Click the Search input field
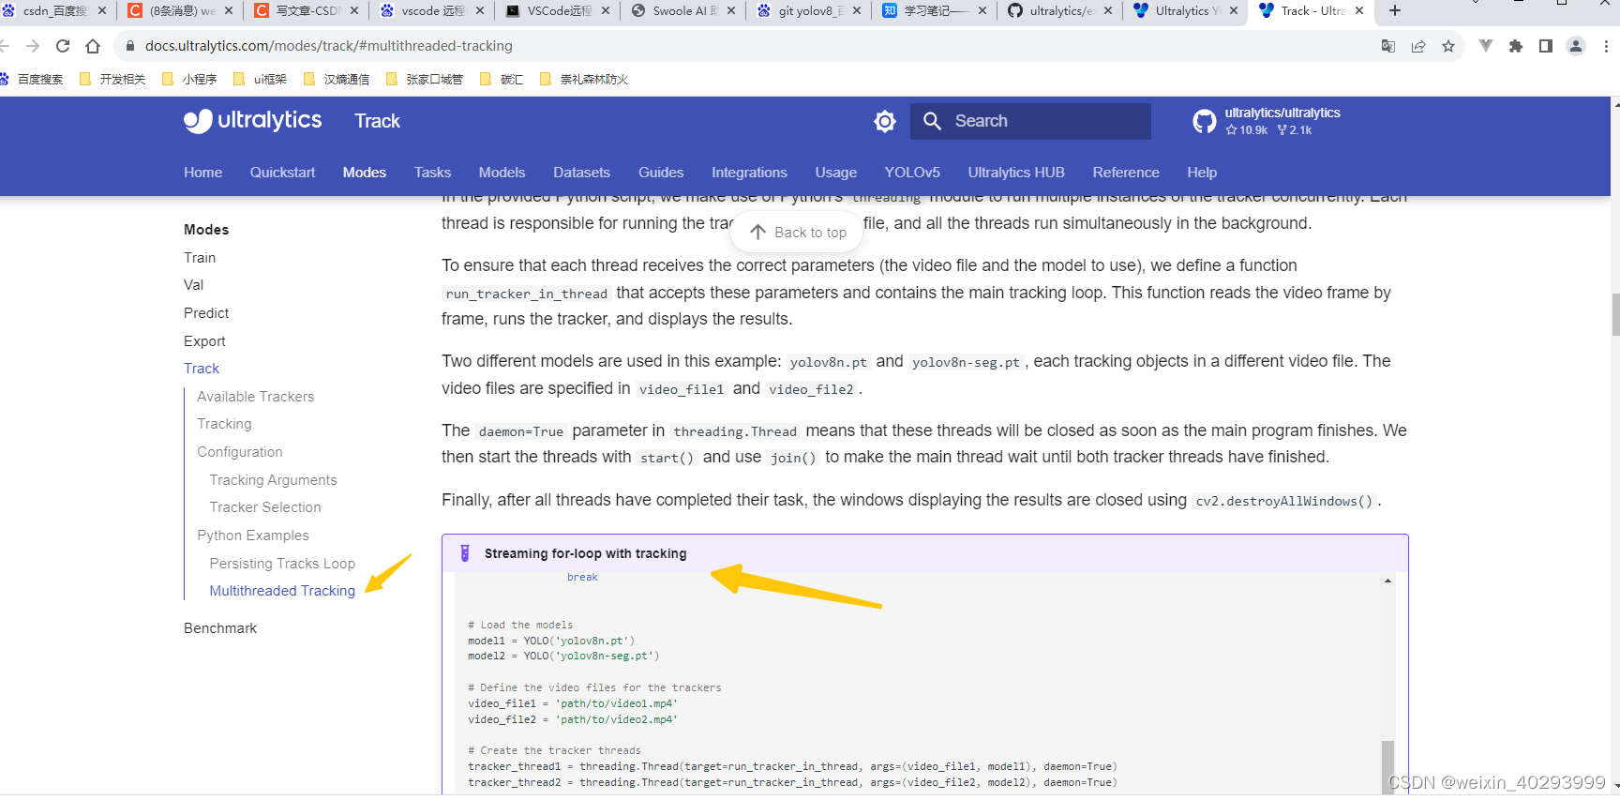Image resolution: width=1620 pixels, height=800 pixels. pos(1030,121)
